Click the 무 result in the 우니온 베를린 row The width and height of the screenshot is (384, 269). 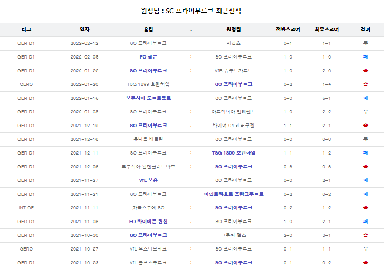pos(366,139)
